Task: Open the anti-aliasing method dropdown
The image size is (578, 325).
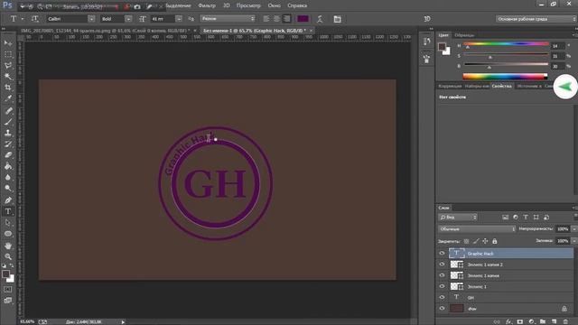Action: coord(228,18)
